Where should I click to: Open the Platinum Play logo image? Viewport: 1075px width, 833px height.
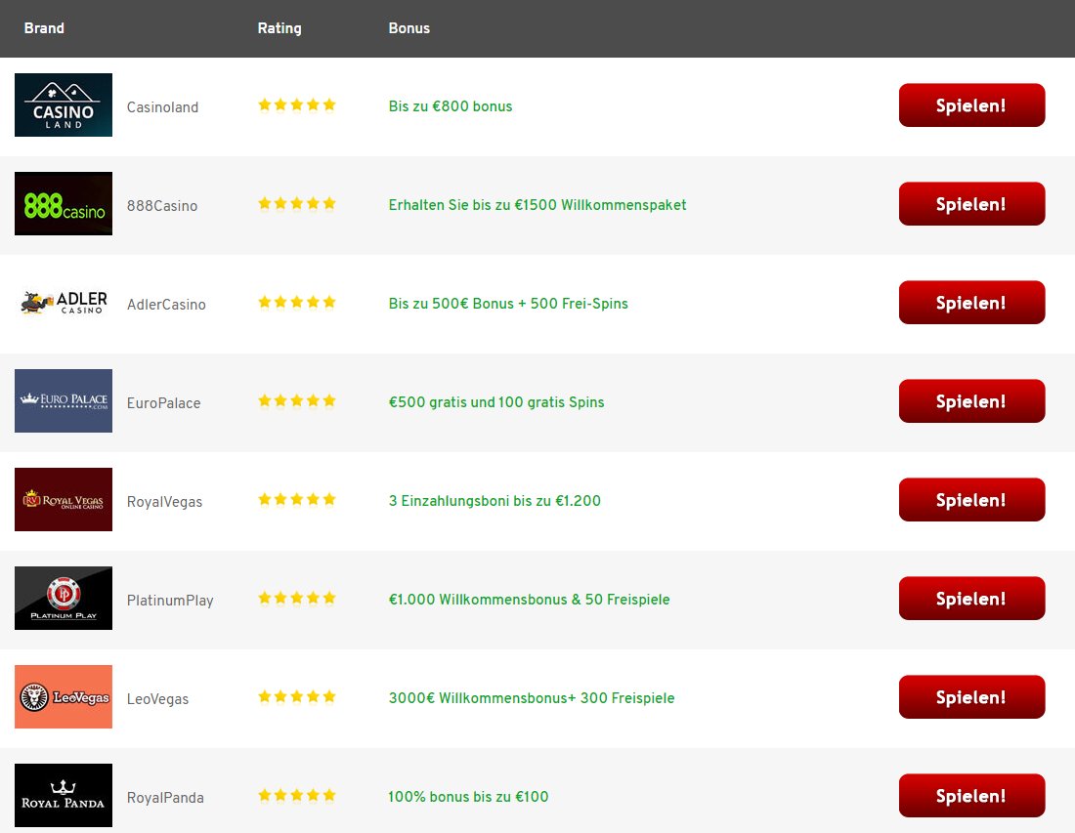pos(64,598)
